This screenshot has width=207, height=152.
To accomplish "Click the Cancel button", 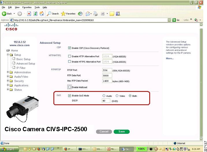I will pos(104,131).
